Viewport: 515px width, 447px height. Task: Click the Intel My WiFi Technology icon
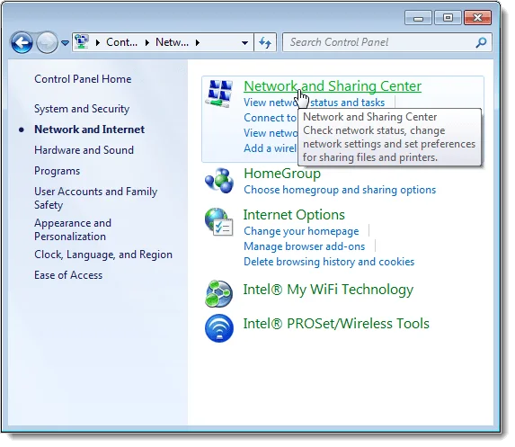[x=219, y=293]
